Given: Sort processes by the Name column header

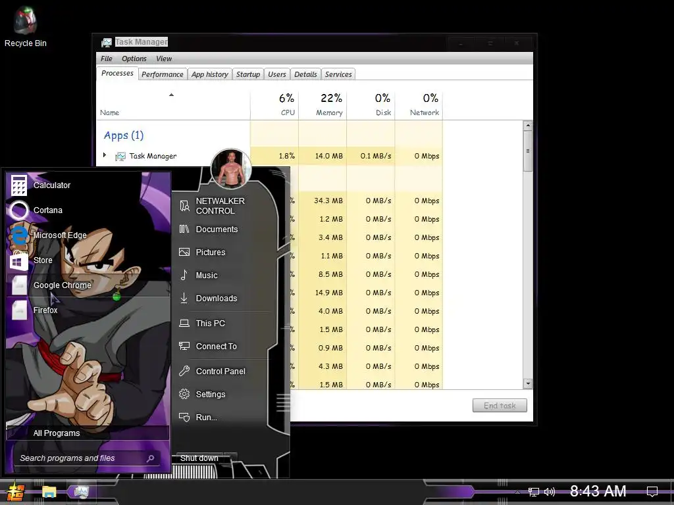Looking at the screenshot, I should tap(173, 105).
